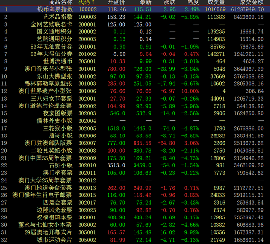The image size is (270, 244).
Task: Select 锡林郭勒草原型张 row
Action: coord(135,83)
